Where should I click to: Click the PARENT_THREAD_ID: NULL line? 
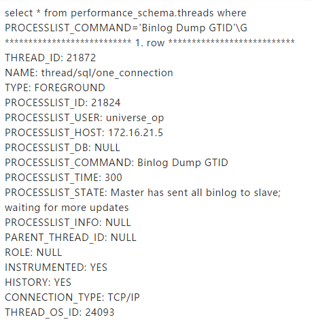71,238
